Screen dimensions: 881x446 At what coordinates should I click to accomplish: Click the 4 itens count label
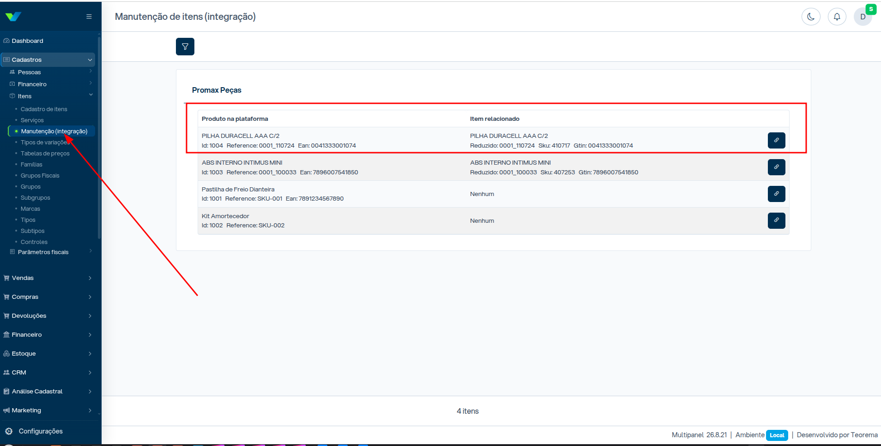pyautogui.click(x=468, y=411)
